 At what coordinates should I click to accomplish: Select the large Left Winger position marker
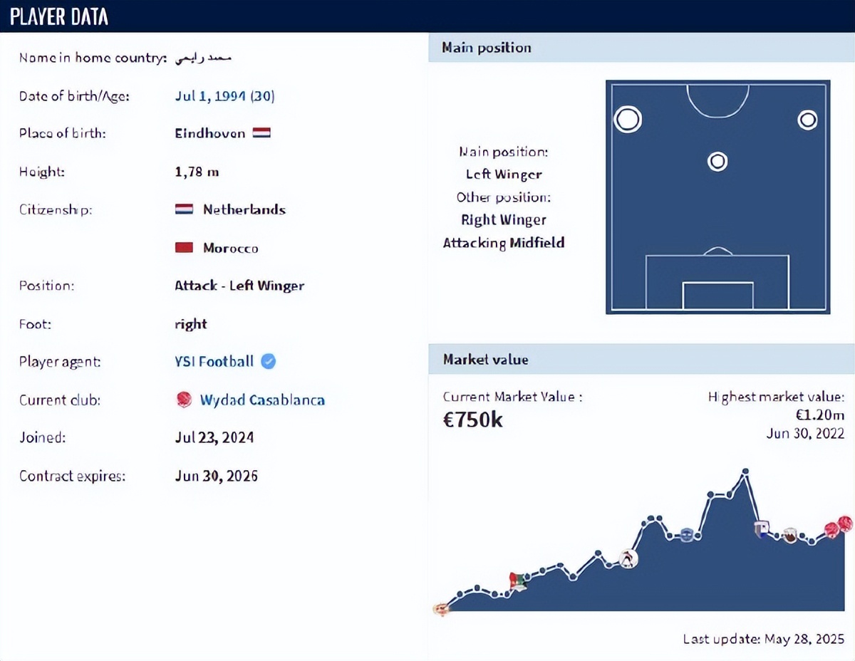628,120
